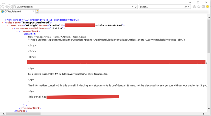Image resolution: width=211 pixels, height=116 pixels.
Task: Click the 'This e-mail has' text
Action: pyautogui.click(x=37, y=97)
